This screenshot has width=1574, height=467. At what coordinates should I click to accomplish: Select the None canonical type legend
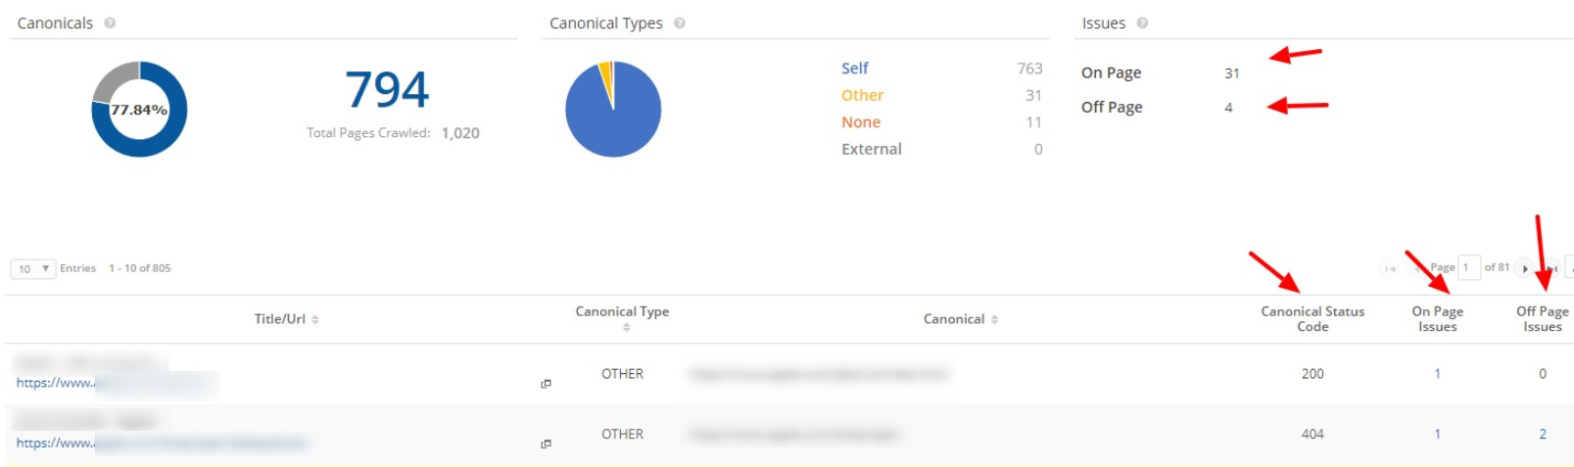pyautogui.click(x=860, y=122)
